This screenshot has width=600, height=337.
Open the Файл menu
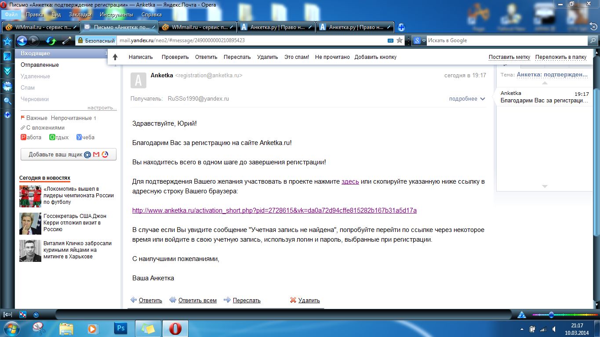11,14
